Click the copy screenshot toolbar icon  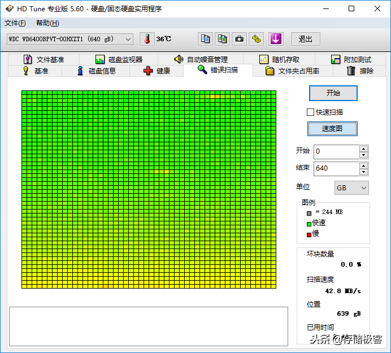coord(222,39)
